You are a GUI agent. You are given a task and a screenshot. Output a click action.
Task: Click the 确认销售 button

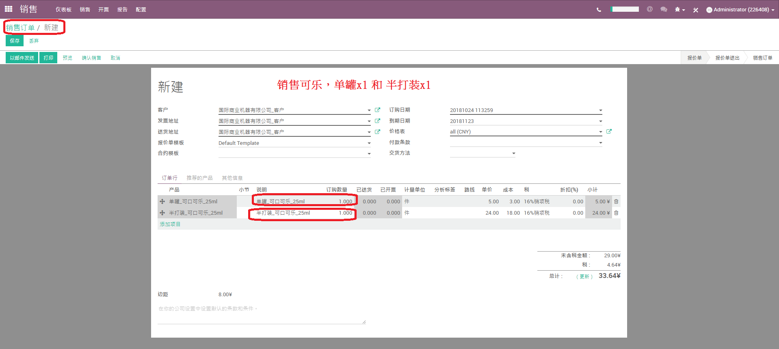click(x=91, y=58)
